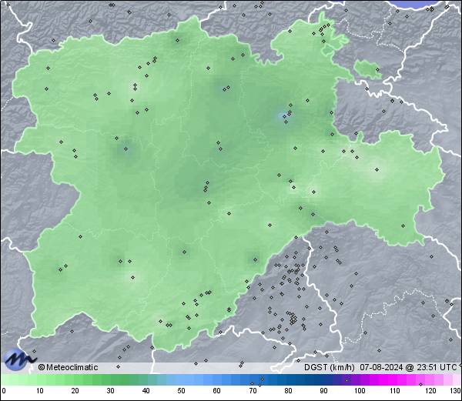Screen dimensions: 462x401
Task: Click the 40 value on scale
Action: (x=146, y=391)
